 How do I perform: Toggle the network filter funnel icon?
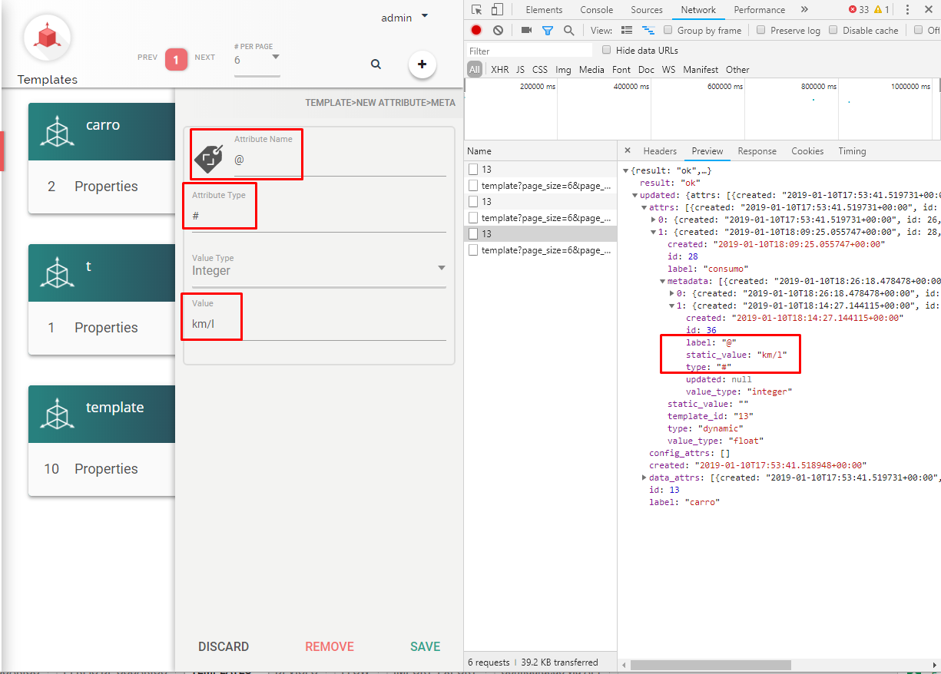[548, 31]
